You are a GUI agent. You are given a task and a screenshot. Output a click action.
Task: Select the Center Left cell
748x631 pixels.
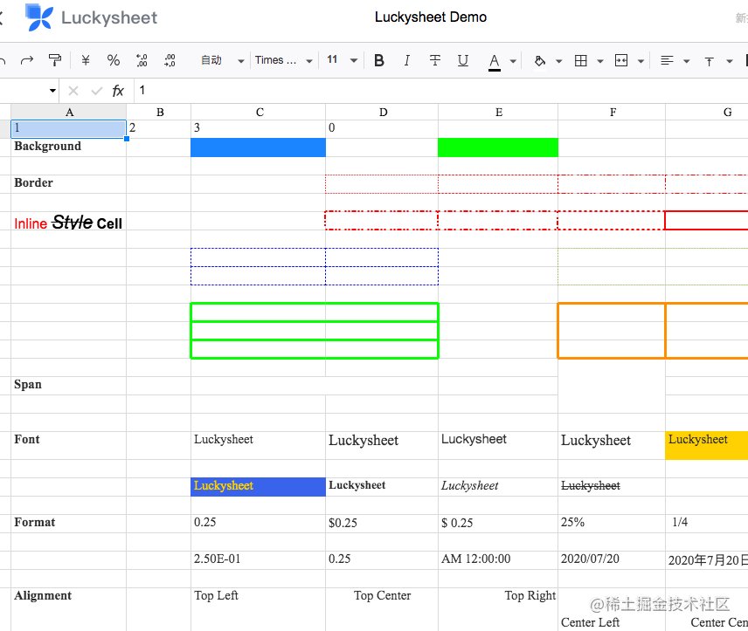point(612,610)
